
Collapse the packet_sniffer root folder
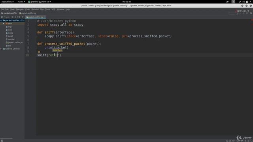tap(1, 21)
